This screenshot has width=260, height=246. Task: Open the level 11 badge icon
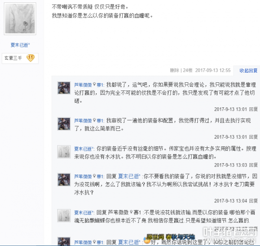point(30,58)
